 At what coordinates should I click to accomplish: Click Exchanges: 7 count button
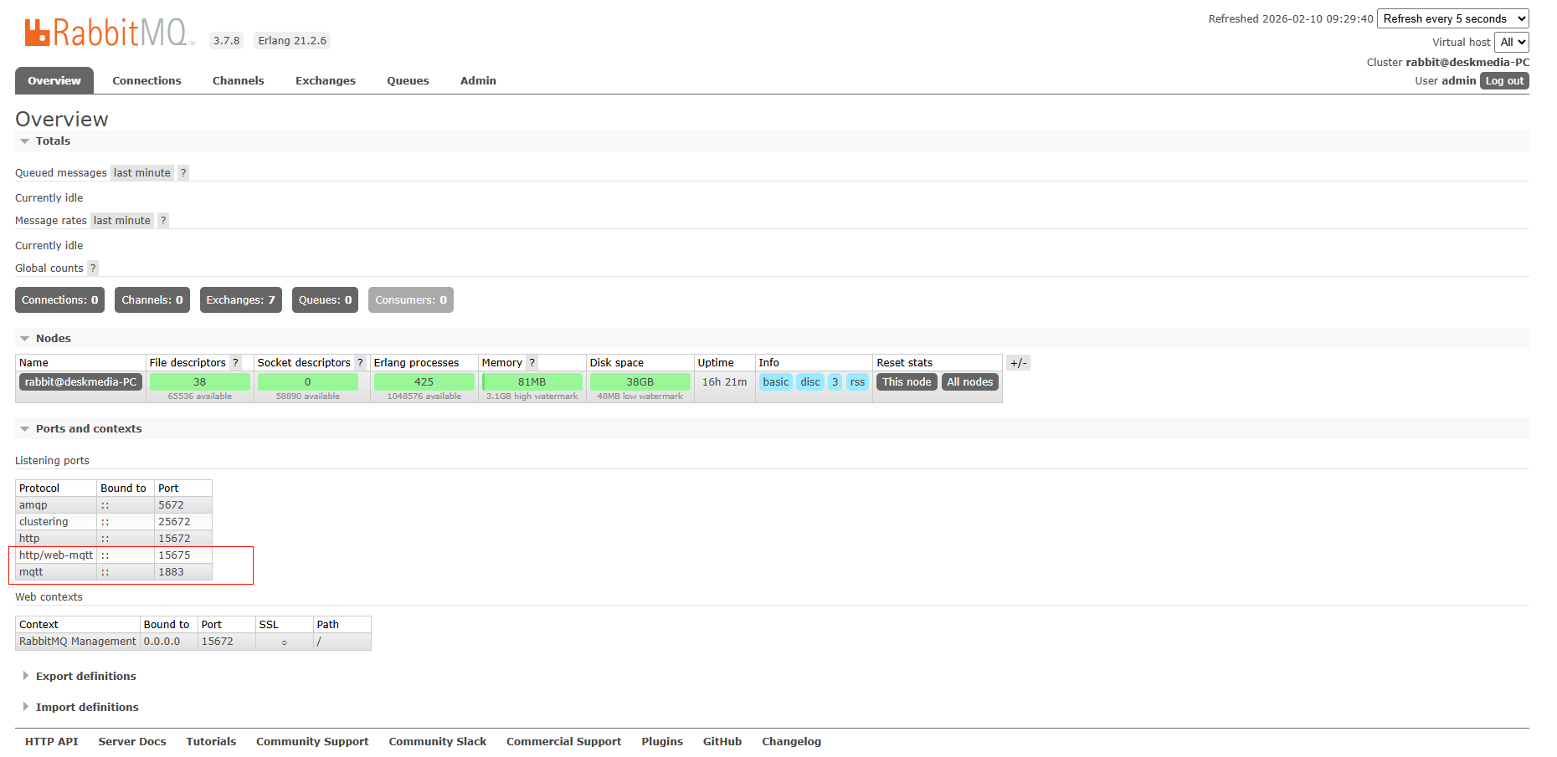(241, 300)
